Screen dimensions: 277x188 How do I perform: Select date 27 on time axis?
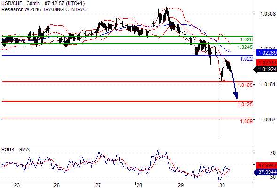[98, 185]
